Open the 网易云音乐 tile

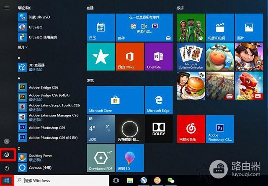click(x=191, y=129)
